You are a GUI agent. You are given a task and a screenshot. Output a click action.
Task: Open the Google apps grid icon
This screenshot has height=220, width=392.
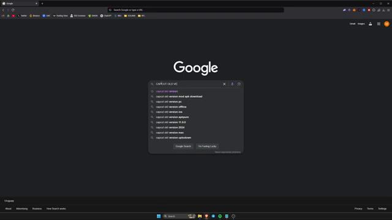tap(379, 24)
